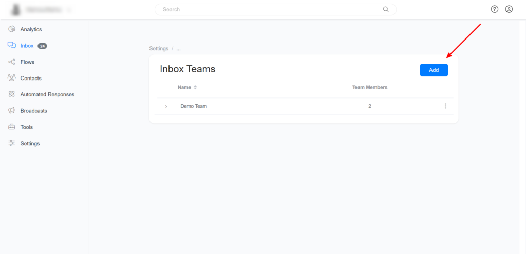Click the Name column header

[x=184, y=87]
